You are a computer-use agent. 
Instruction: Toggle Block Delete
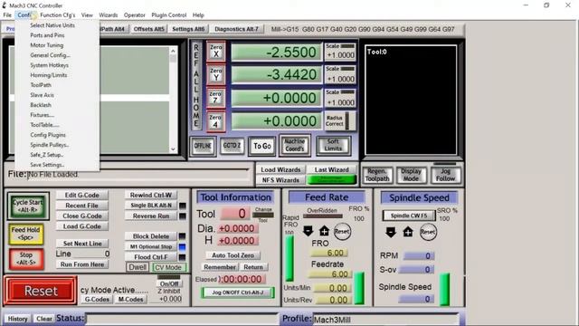pos(151,235)
